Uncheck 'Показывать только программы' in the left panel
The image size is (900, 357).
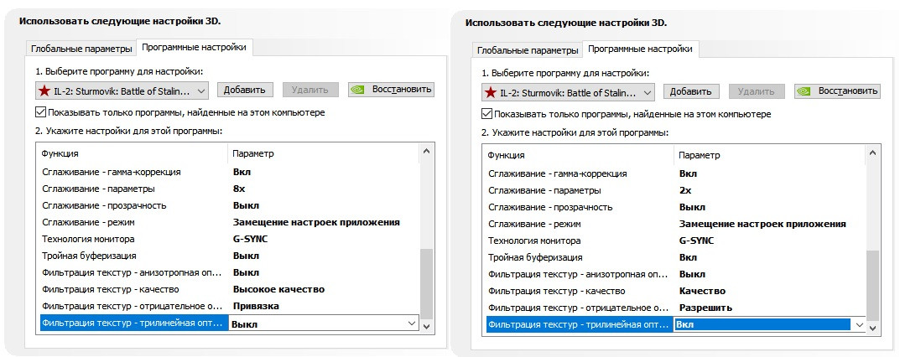coord(41,112)
